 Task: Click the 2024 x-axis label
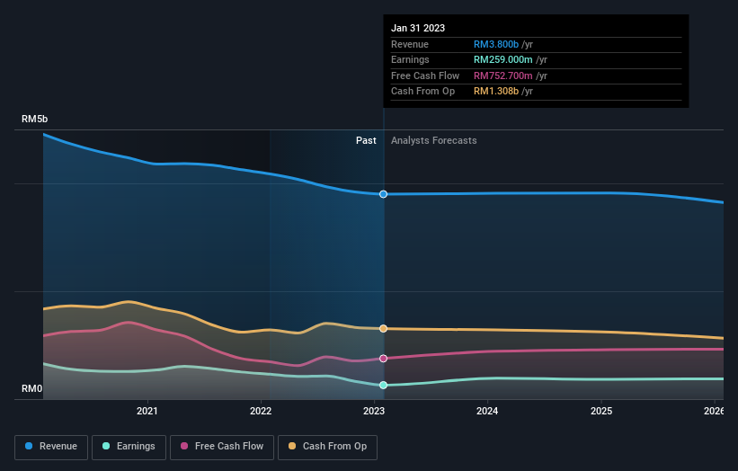coord(487,411)
